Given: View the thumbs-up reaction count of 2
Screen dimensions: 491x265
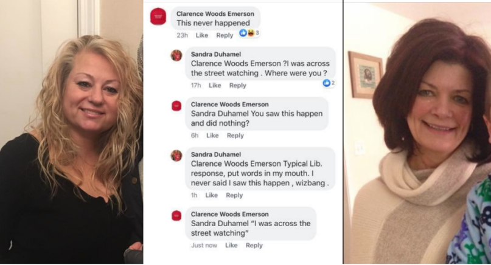Looking at the screenshot, I should coord(329,83).
